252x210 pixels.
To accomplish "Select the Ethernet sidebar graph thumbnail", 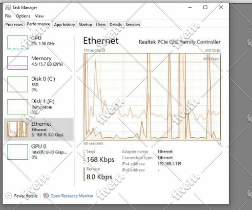I will point(17,129).
